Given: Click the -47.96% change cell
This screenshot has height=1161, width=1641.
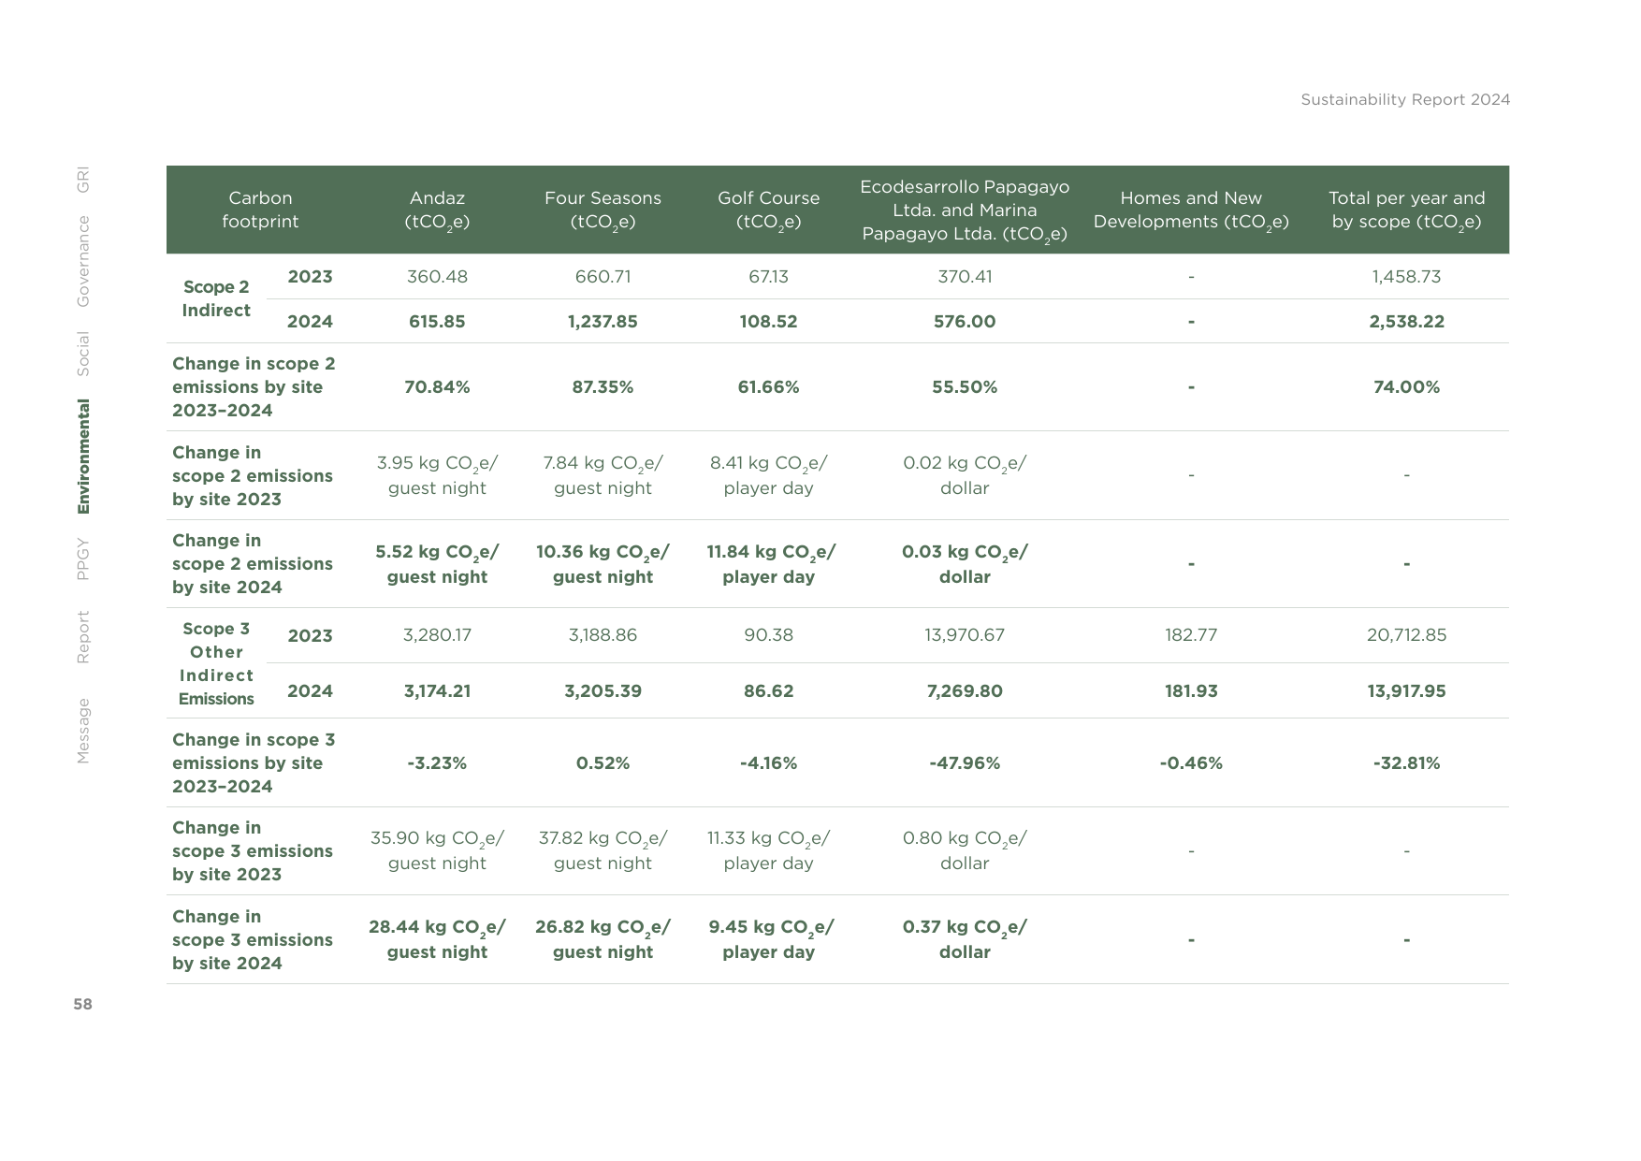Looking at the screenshot, I should pos(965,763).
